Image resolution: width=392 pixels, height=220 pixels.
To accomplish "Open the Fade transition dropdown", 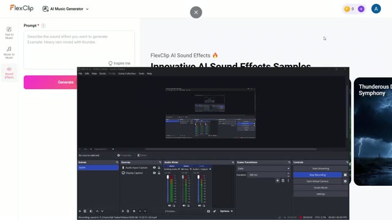I will point(263,169).
